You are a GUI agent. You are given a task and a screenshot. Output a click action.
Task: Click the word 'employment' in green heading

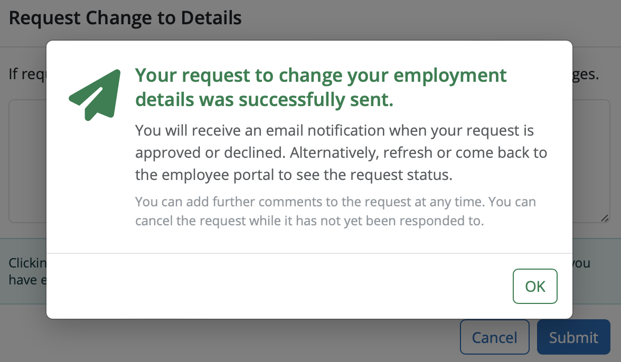(450, 76)
